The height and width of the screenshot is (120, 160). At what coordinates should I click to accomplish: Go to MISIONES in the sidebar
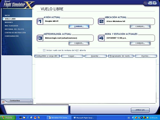click(9, 22)
